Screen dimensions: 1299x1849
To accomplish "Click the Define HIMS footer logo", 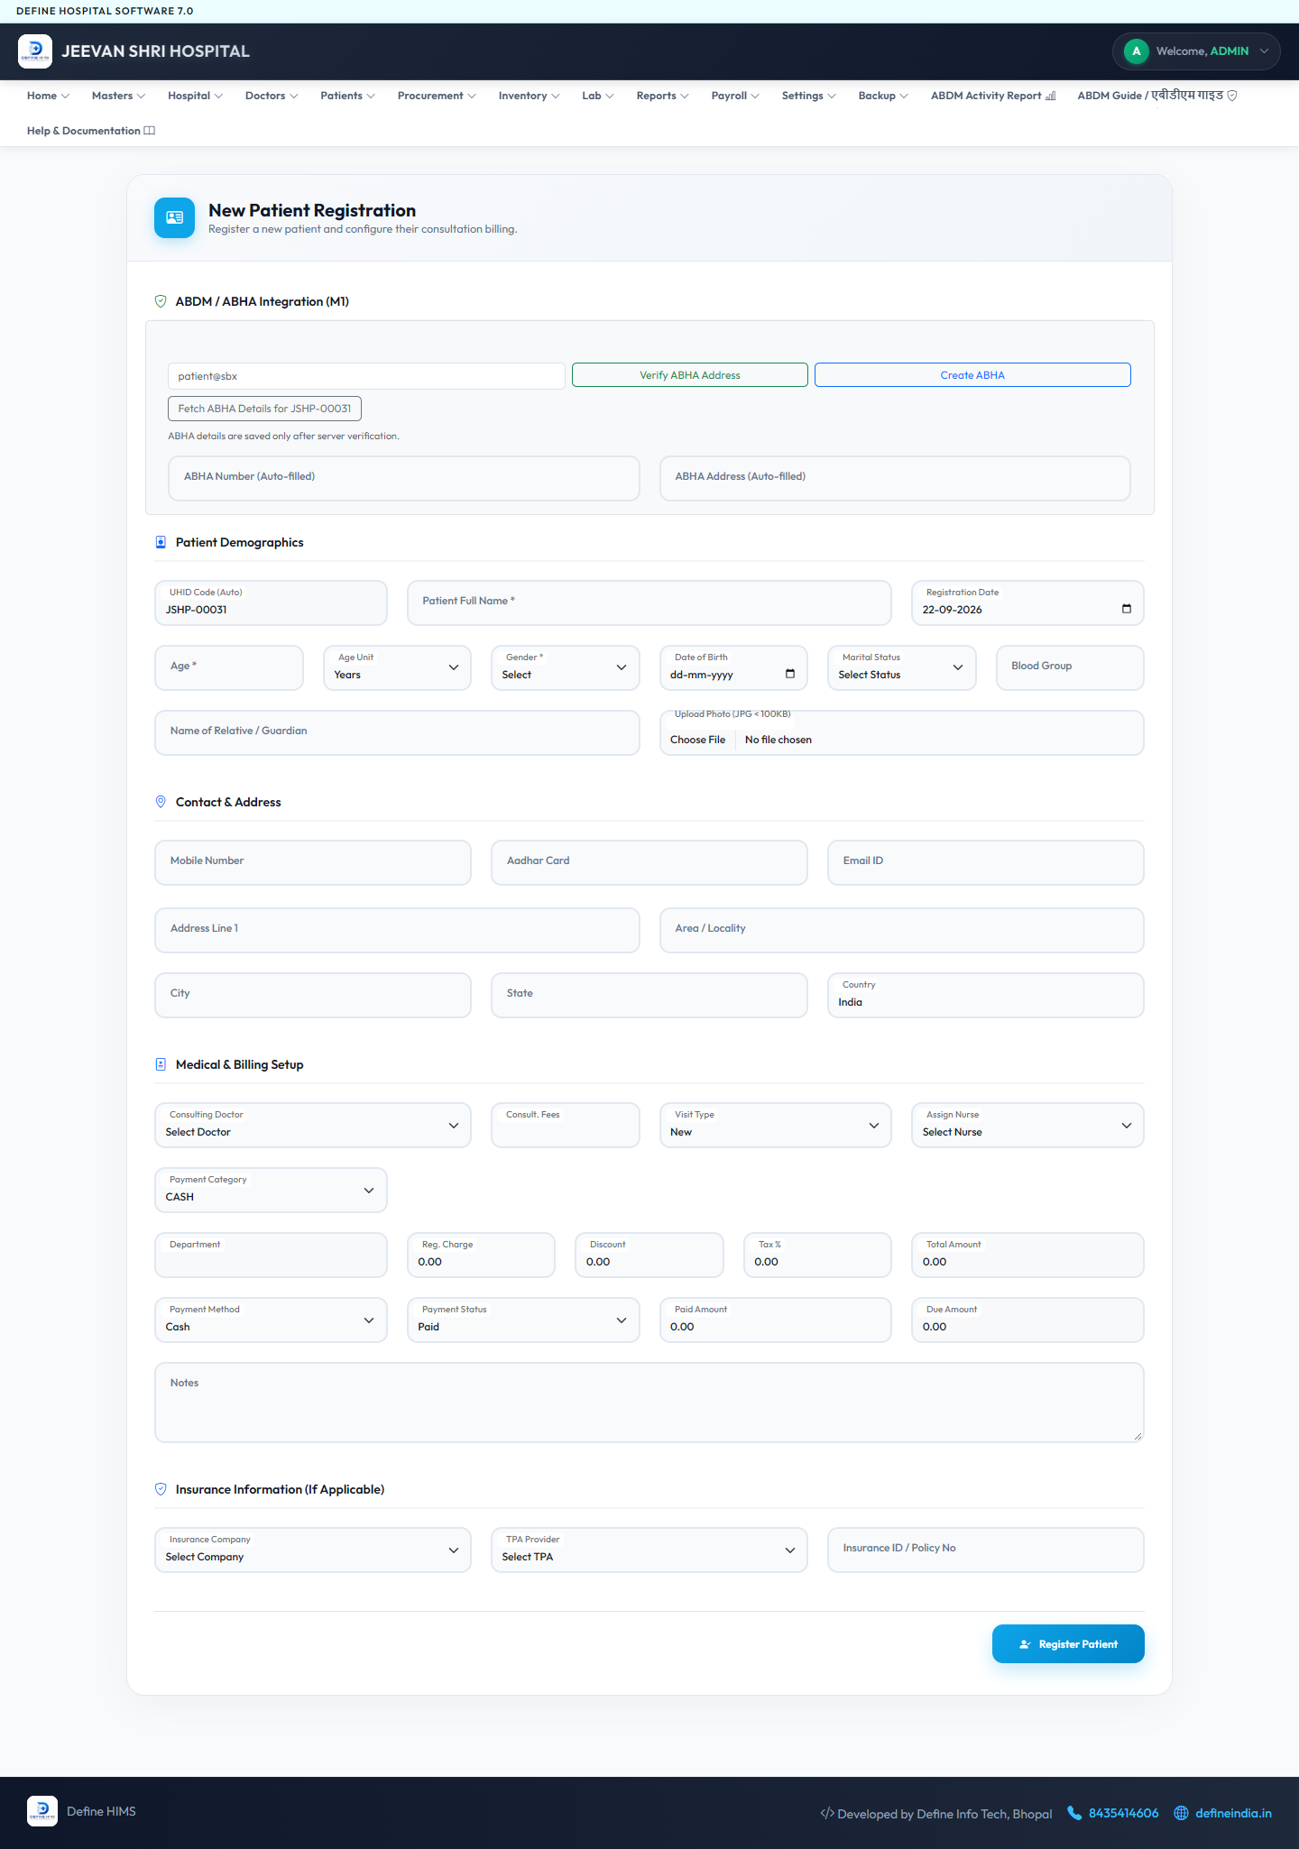I will click(42, 1811).
